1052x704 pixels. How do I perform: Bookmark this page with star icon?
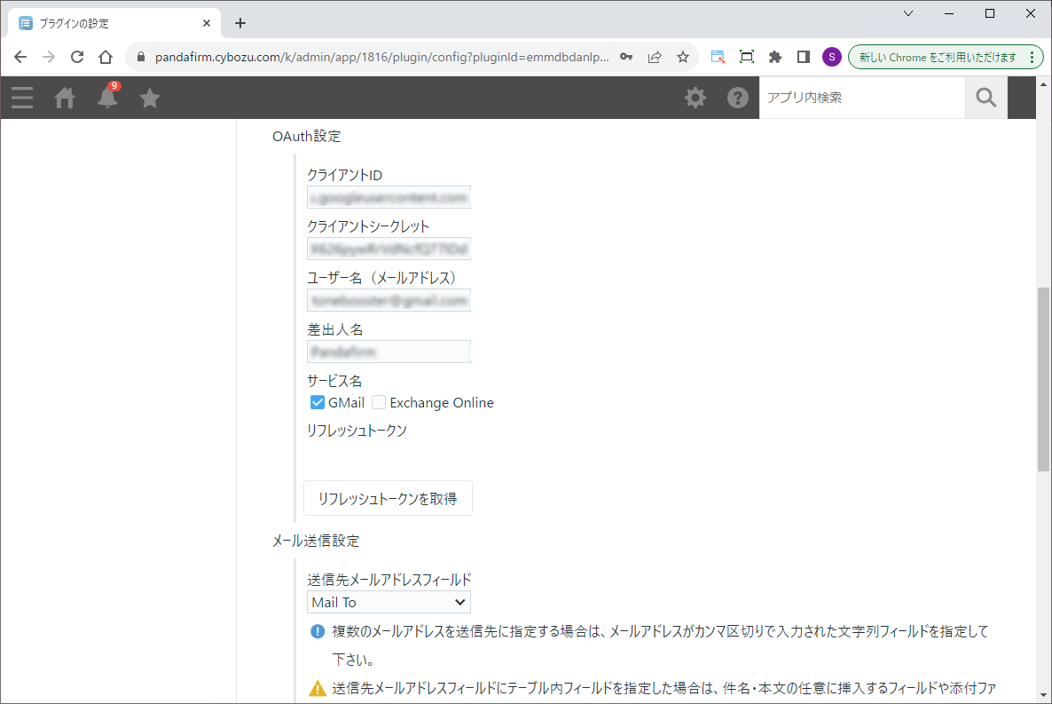pos(683,57)
